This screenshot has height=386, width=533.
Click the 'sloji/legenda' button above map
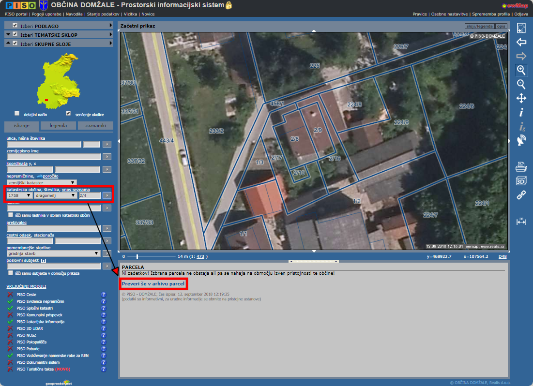479,26
